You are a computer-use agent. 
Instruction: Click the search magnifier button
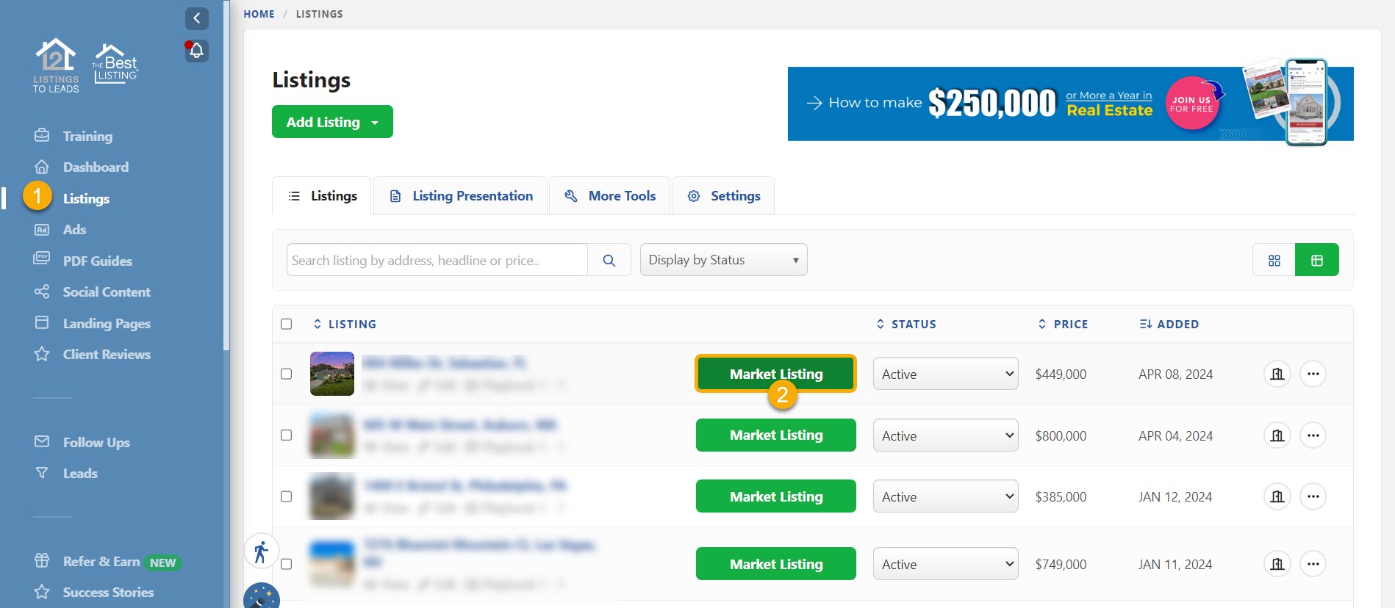coord(609,260)
